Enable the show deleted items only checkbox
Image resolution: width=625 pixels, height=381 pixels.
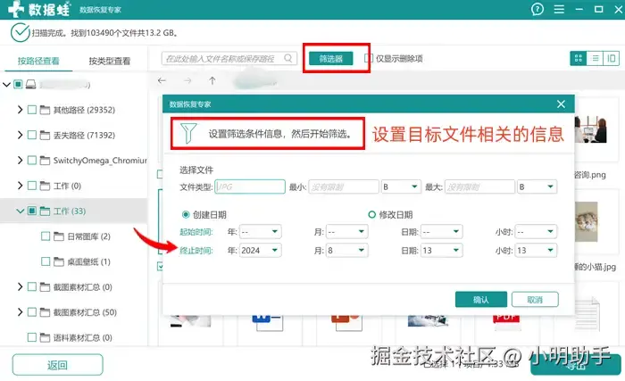[368, 58]
